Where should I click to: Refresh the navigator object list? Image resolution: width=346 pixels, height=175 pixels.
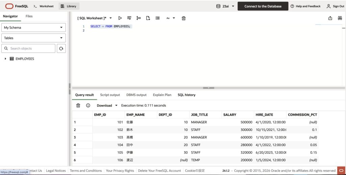[x=61, y=48]
